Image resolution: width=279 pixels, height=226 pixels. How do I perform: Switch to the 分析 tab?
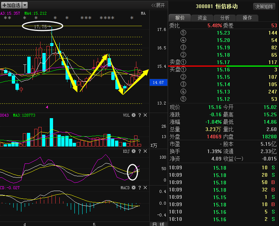(x=225, y=18)
